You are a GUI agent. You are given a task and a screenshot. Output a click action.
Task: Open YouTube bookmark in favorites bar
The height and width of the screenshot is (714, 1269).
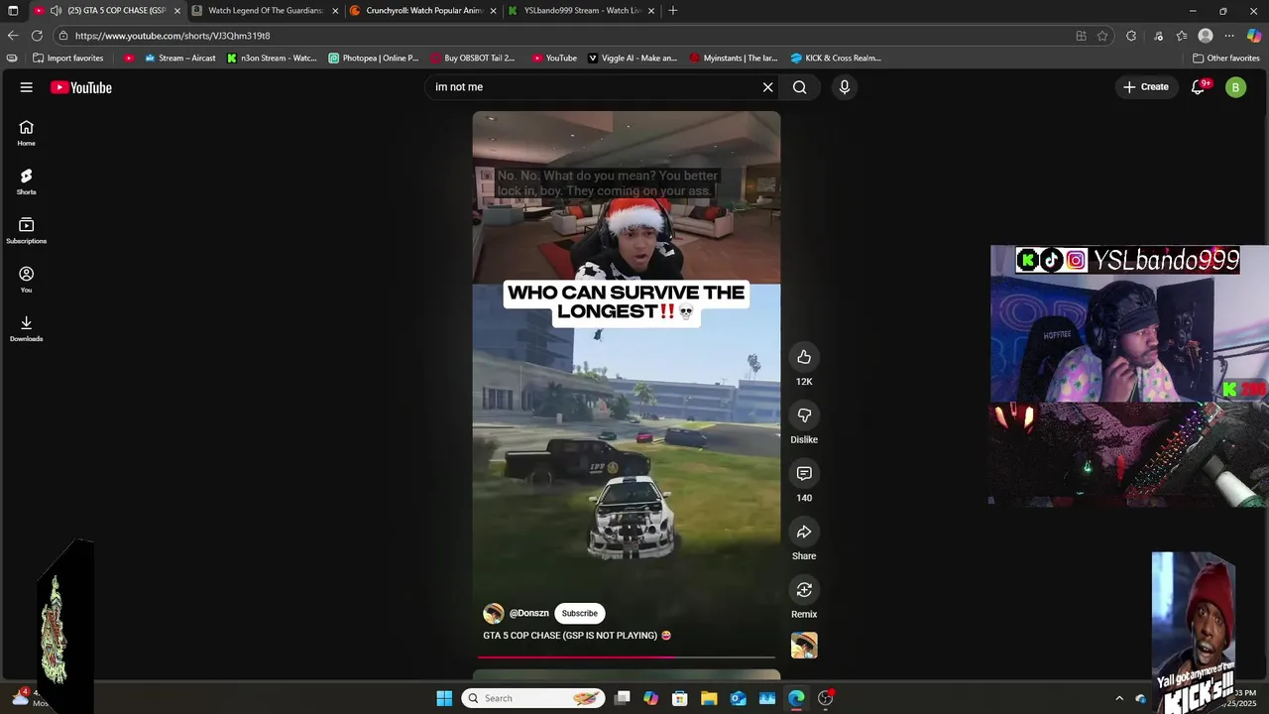click(x=554, y=58)
